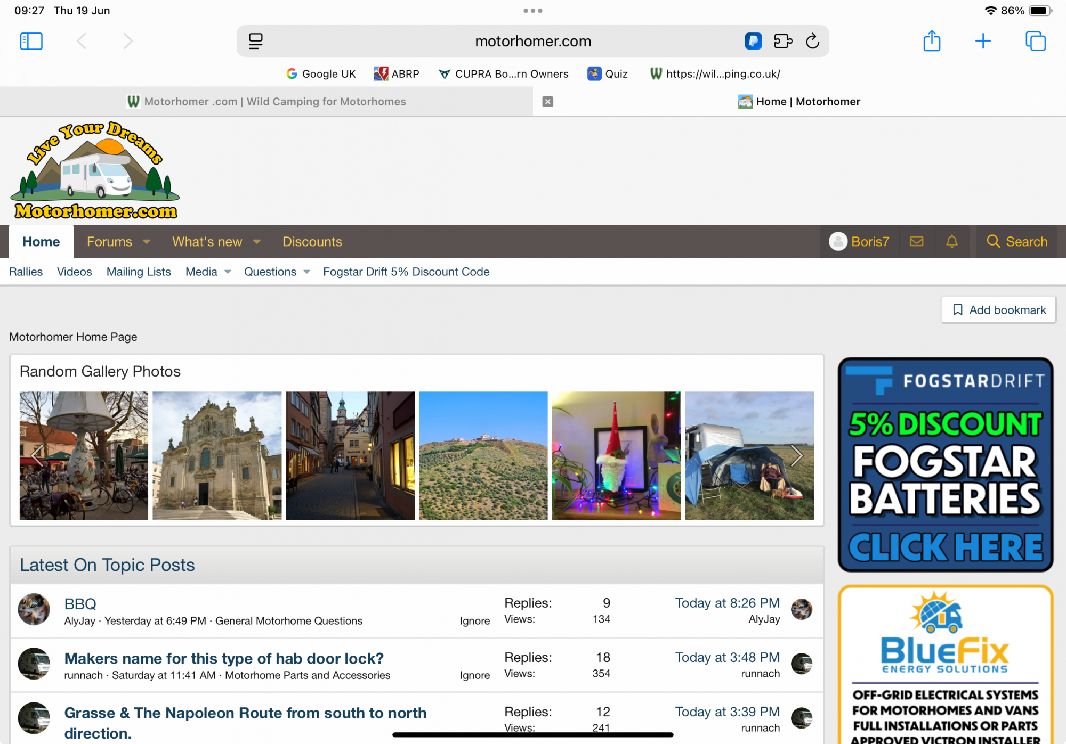Open a new tab with plus icon

click(x=983, y=41)
